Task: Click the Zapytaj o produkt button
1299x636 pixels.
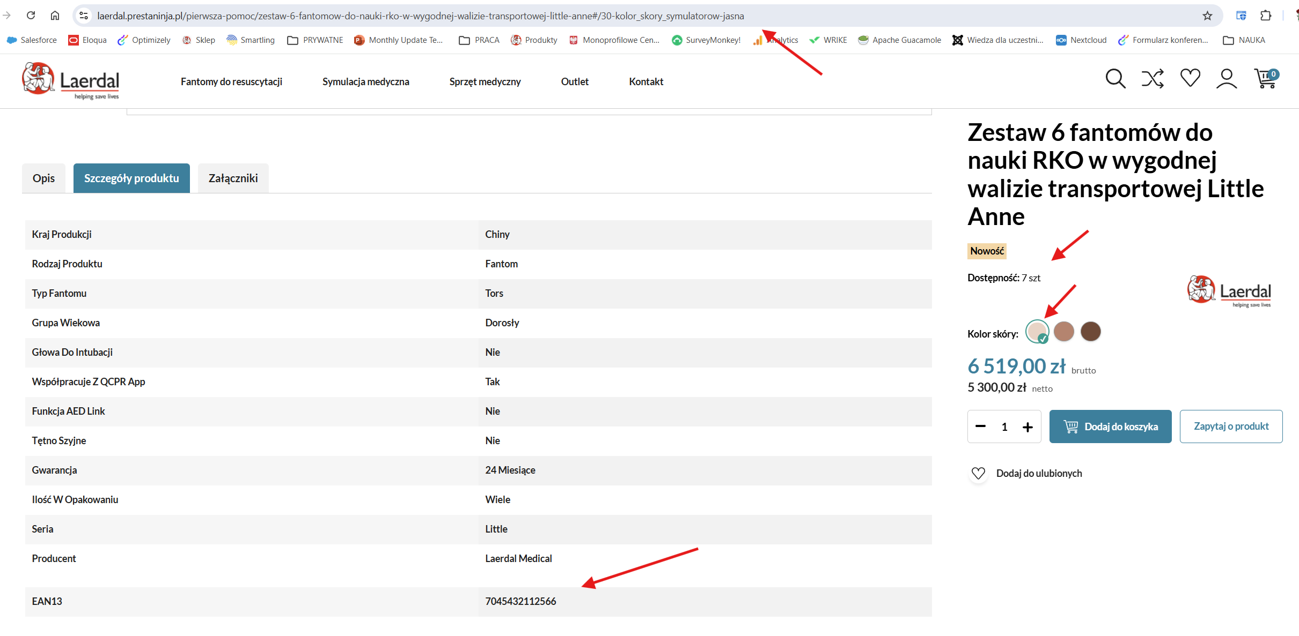Action: (1231, 427)
